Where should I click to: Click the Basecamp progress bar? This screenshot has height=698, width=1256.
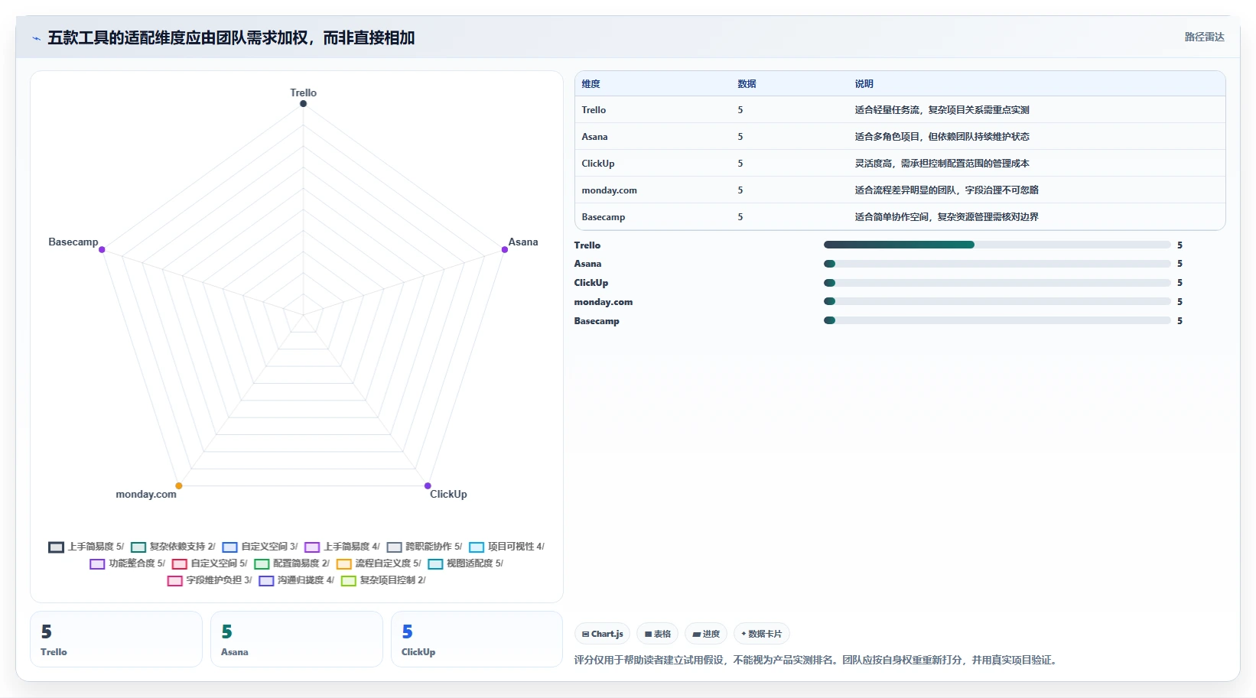tap(997, 321)
